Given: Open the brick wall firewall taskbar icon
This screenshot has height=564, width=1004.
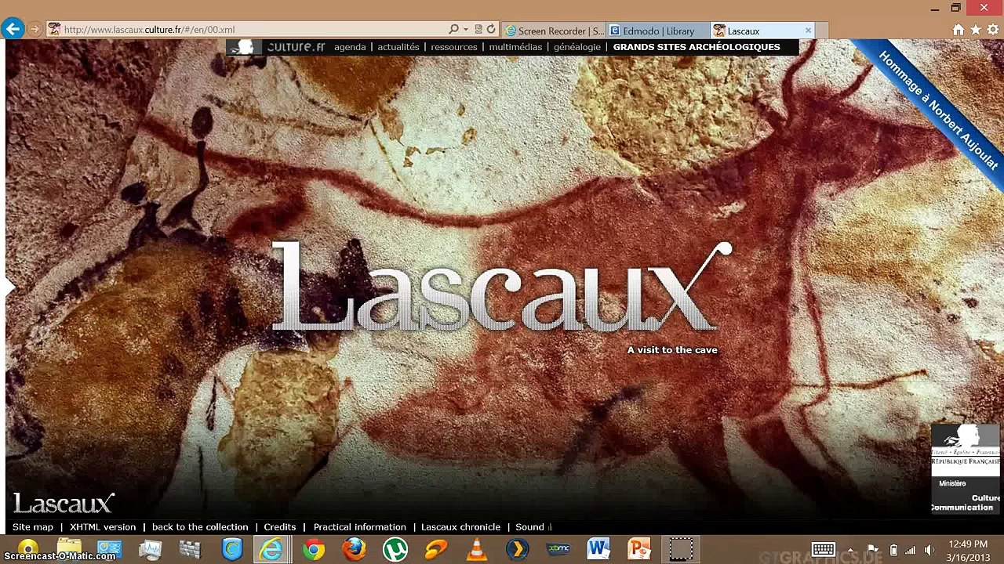Looking at the screenshot, I should (x=191, y=550).
